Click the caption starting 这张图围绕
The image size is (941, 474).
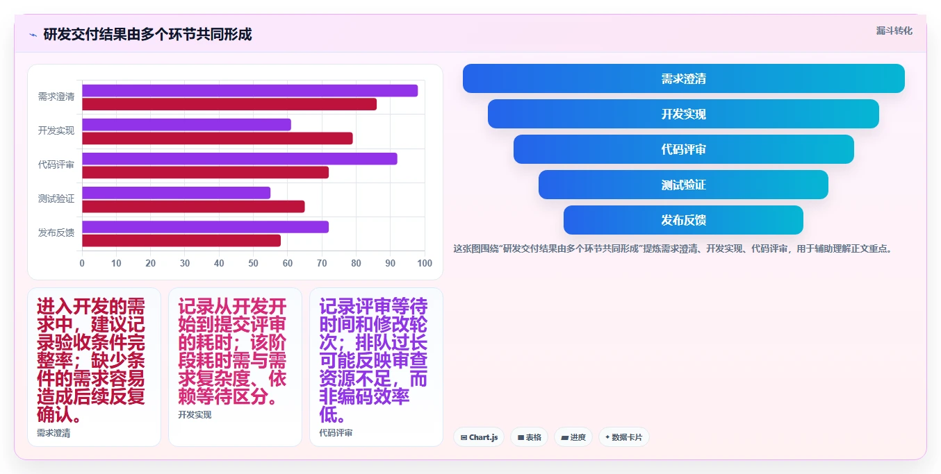point(672,248)
